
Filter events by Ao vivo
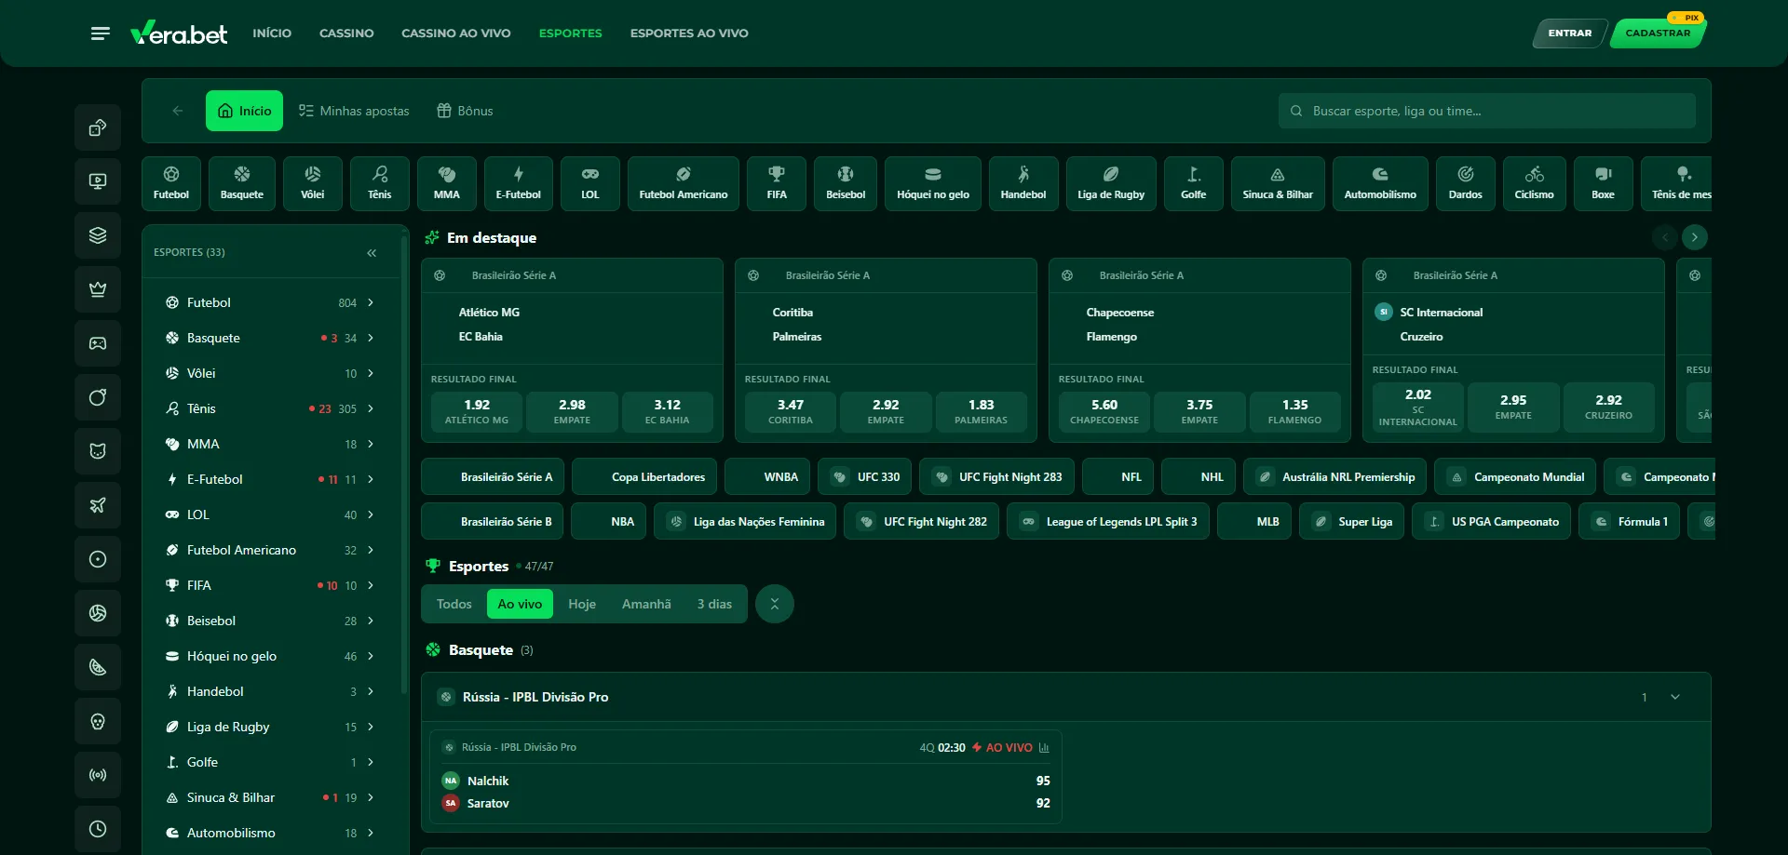click(520, 604)
